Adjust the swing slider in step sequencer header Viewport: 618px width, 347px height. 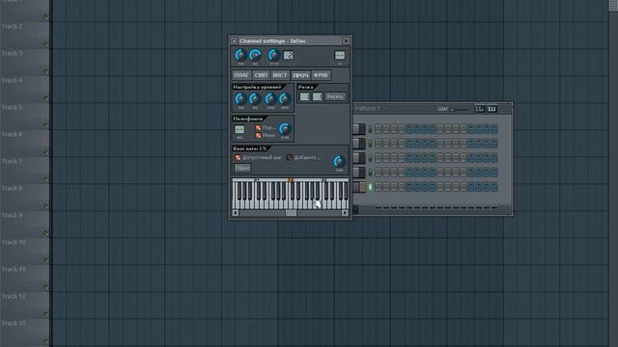pos(460,109)
